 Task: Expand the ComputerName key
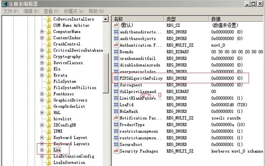tap(42, 32)
